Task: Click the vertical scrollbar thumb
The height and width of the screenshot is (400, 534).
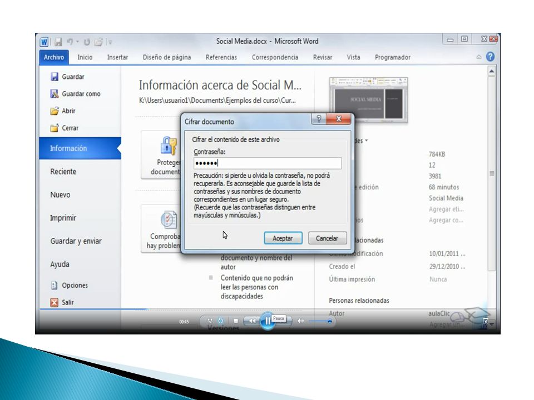Action: point(492,173)
